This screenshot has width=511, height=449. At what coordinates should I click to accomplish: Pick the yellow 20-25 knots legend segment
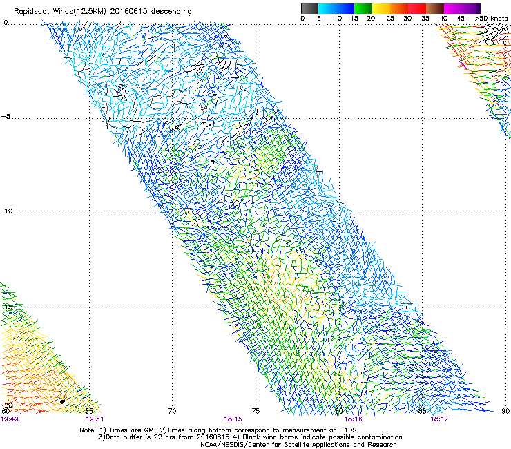pyautogui.click(x=381, y=8)
